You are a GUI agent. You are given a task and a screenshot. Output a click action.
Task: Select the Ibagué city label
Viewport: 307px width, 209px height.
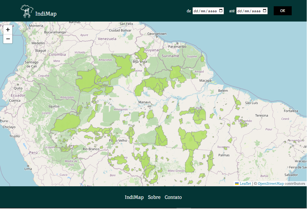[40, 51]
